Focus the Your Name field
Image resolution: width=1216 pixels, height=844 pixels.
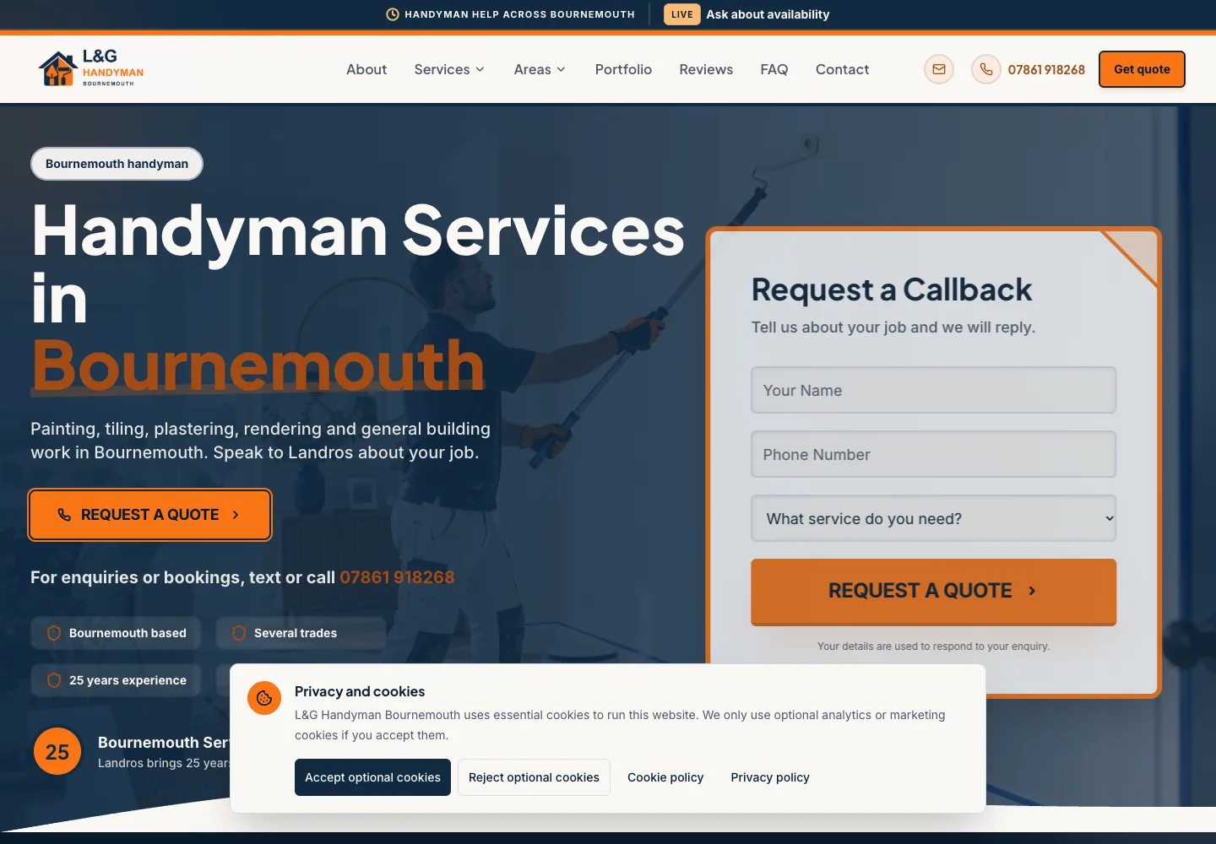click(934, 390)
